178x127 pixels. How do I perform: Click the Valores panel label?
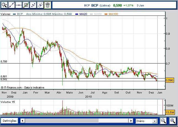pos(6,14)
